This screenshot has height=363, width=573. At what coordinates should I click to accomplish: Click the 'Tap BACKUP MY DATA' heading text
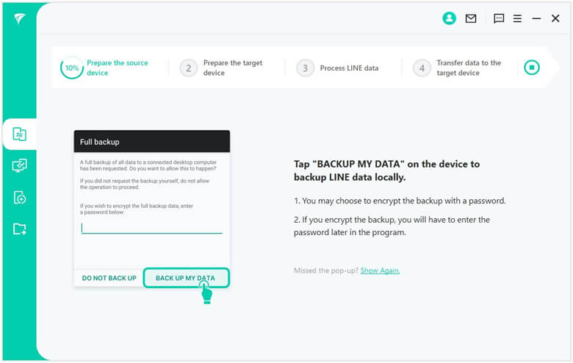pos(386,170)
